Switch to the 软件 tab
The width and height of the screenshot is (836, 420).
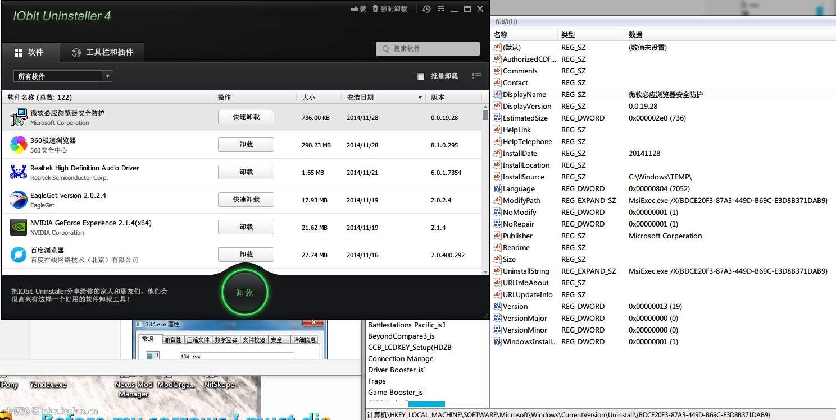[29, 52]
